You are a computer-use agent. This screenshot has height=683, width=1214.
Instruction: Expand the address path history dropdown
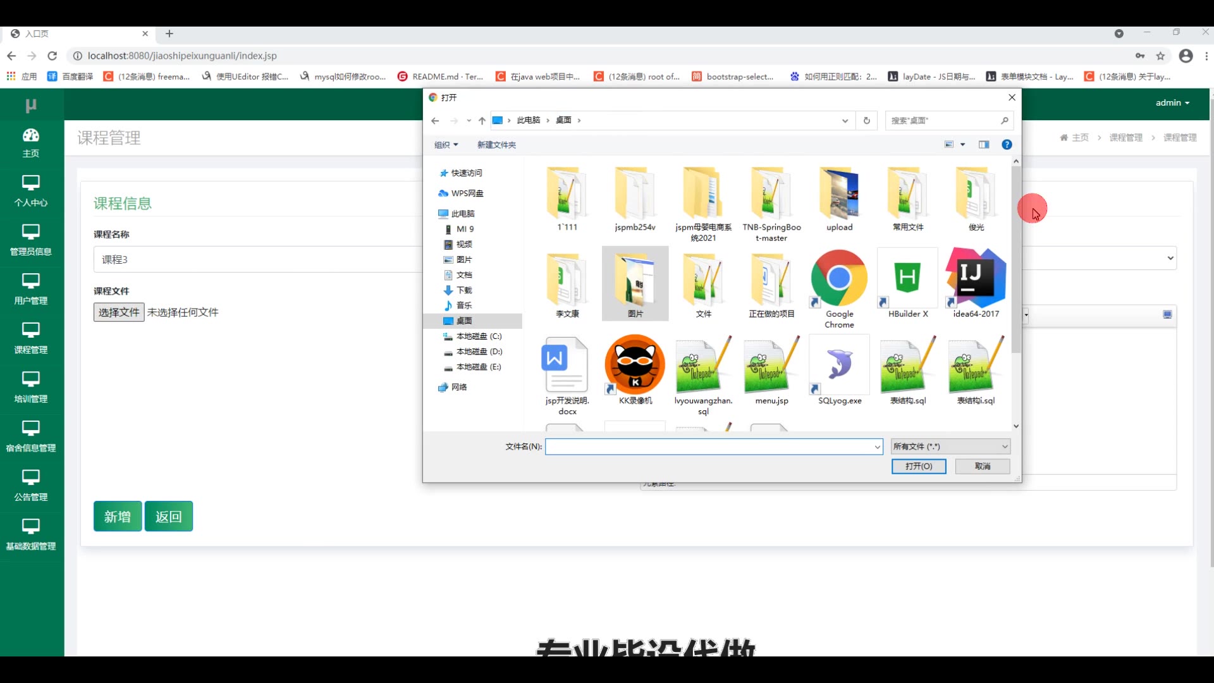845,121
